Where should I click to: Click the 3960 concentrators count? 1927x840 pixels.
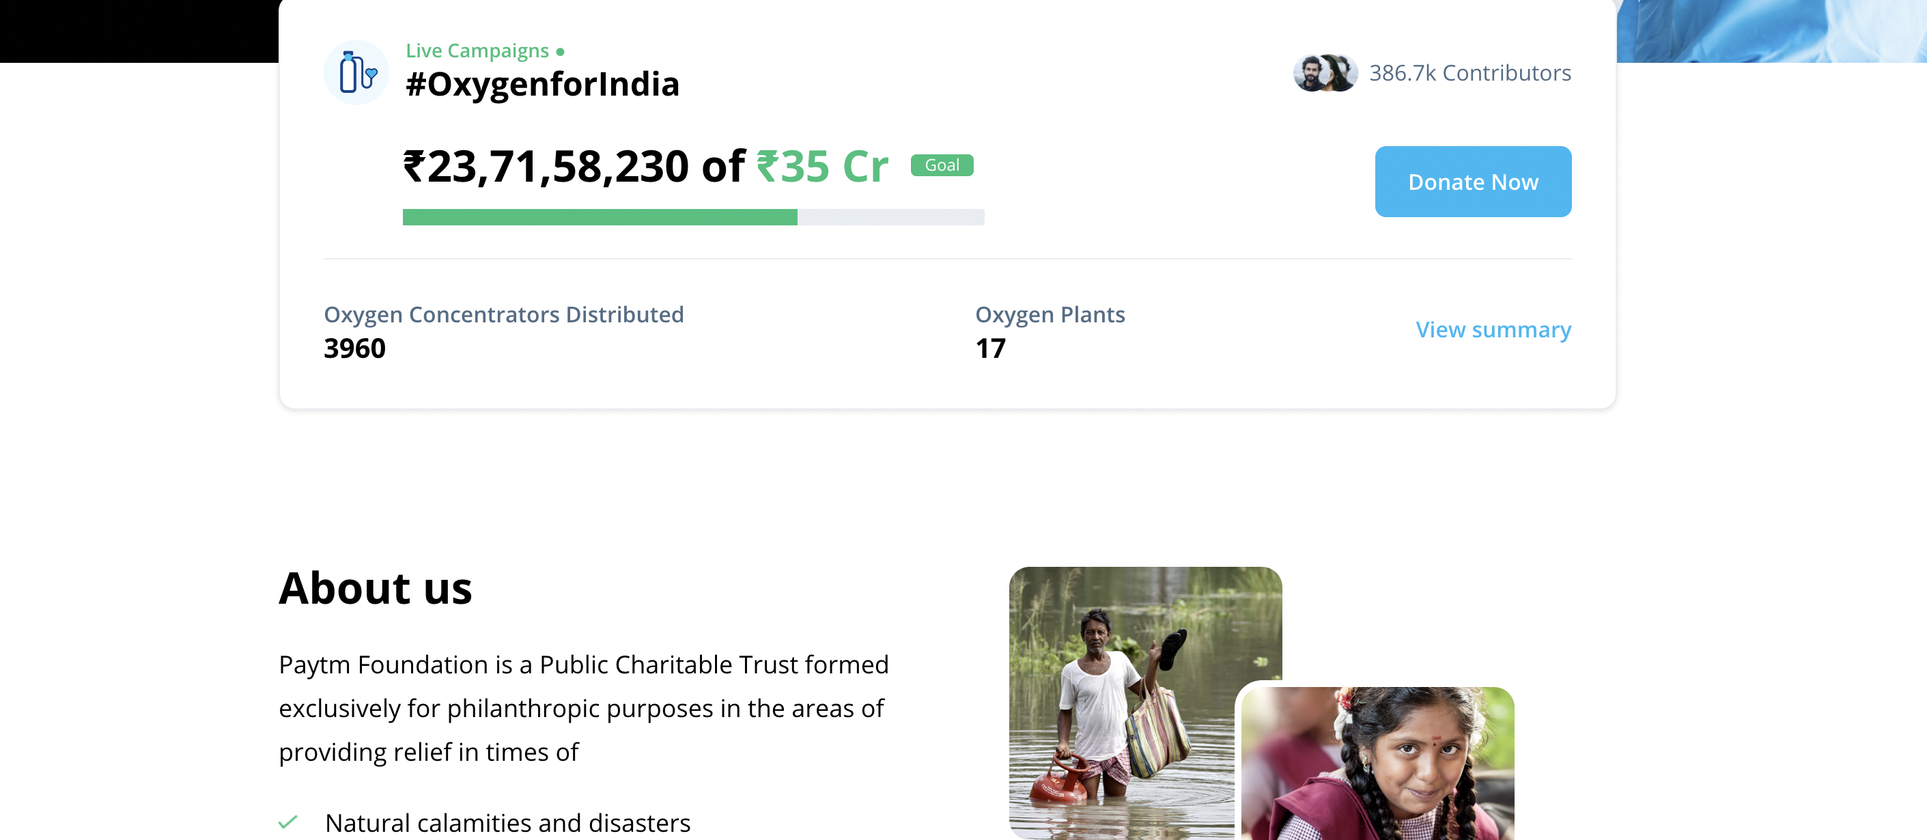(x=354, y=348)
